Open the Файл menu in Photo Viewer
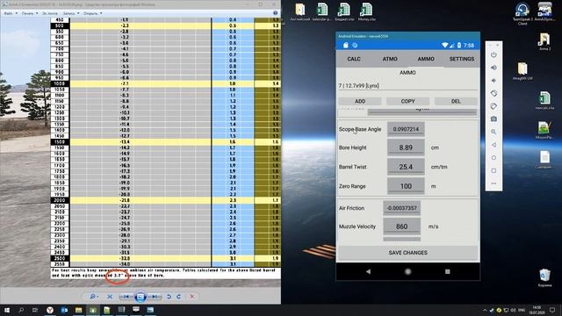The image size is (562, 316). (x=11, y=13)
